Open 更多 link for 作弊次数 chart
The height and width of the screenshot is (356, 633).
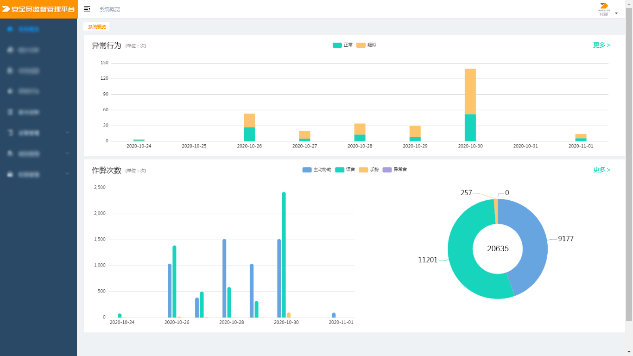(x=601, y=170)
